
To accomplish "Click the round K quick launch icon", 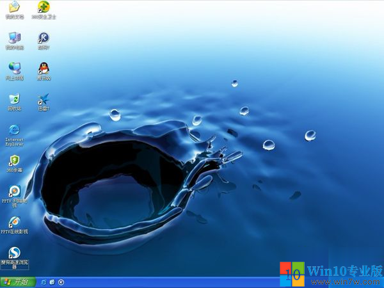I will [x=61, y=282].
